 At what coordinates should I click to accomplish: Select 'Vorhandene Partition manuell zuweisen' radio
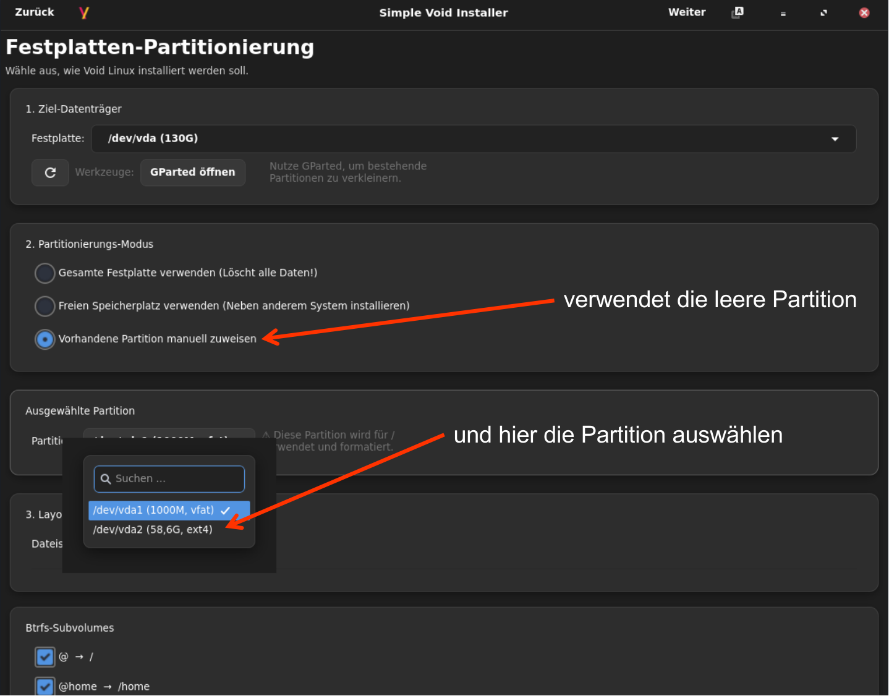click(x=45, y=339)
